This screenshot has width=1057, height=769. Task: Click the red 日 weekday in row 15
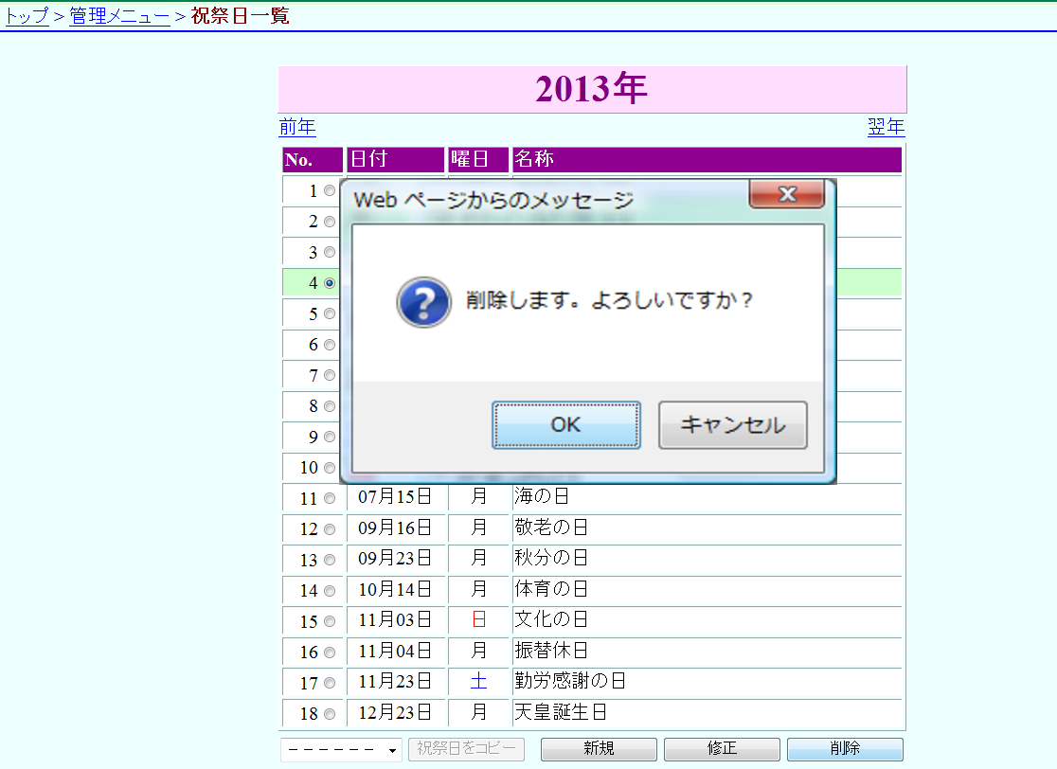(x=478, y=619)
